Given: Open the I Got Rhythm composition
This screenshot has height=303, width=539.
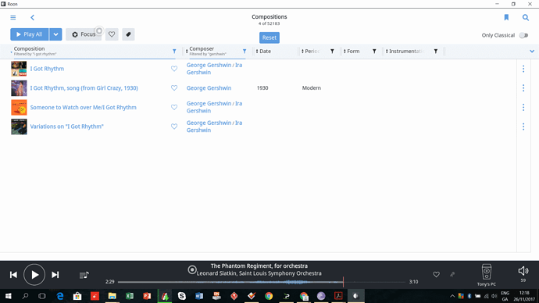Looking at the screenshot, I should coord(47,69).
